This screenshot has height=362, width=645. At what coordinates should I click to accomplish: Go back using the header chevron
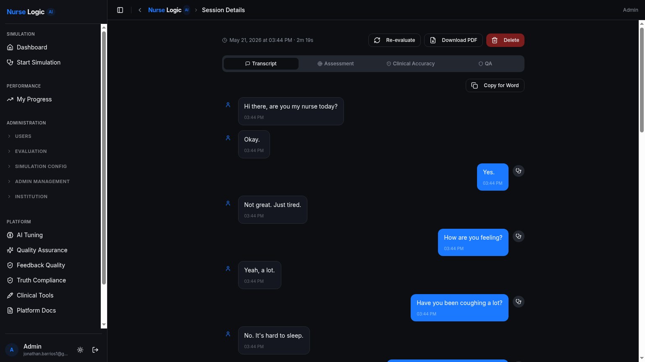click(x=140, y=10)
